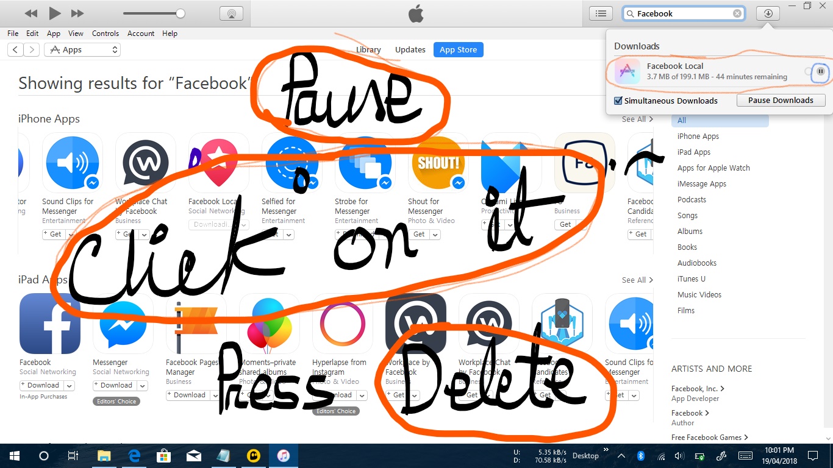The height and width of the screenshot is (468, 833).
Task: Open the View menu
Action: point(76,34)
